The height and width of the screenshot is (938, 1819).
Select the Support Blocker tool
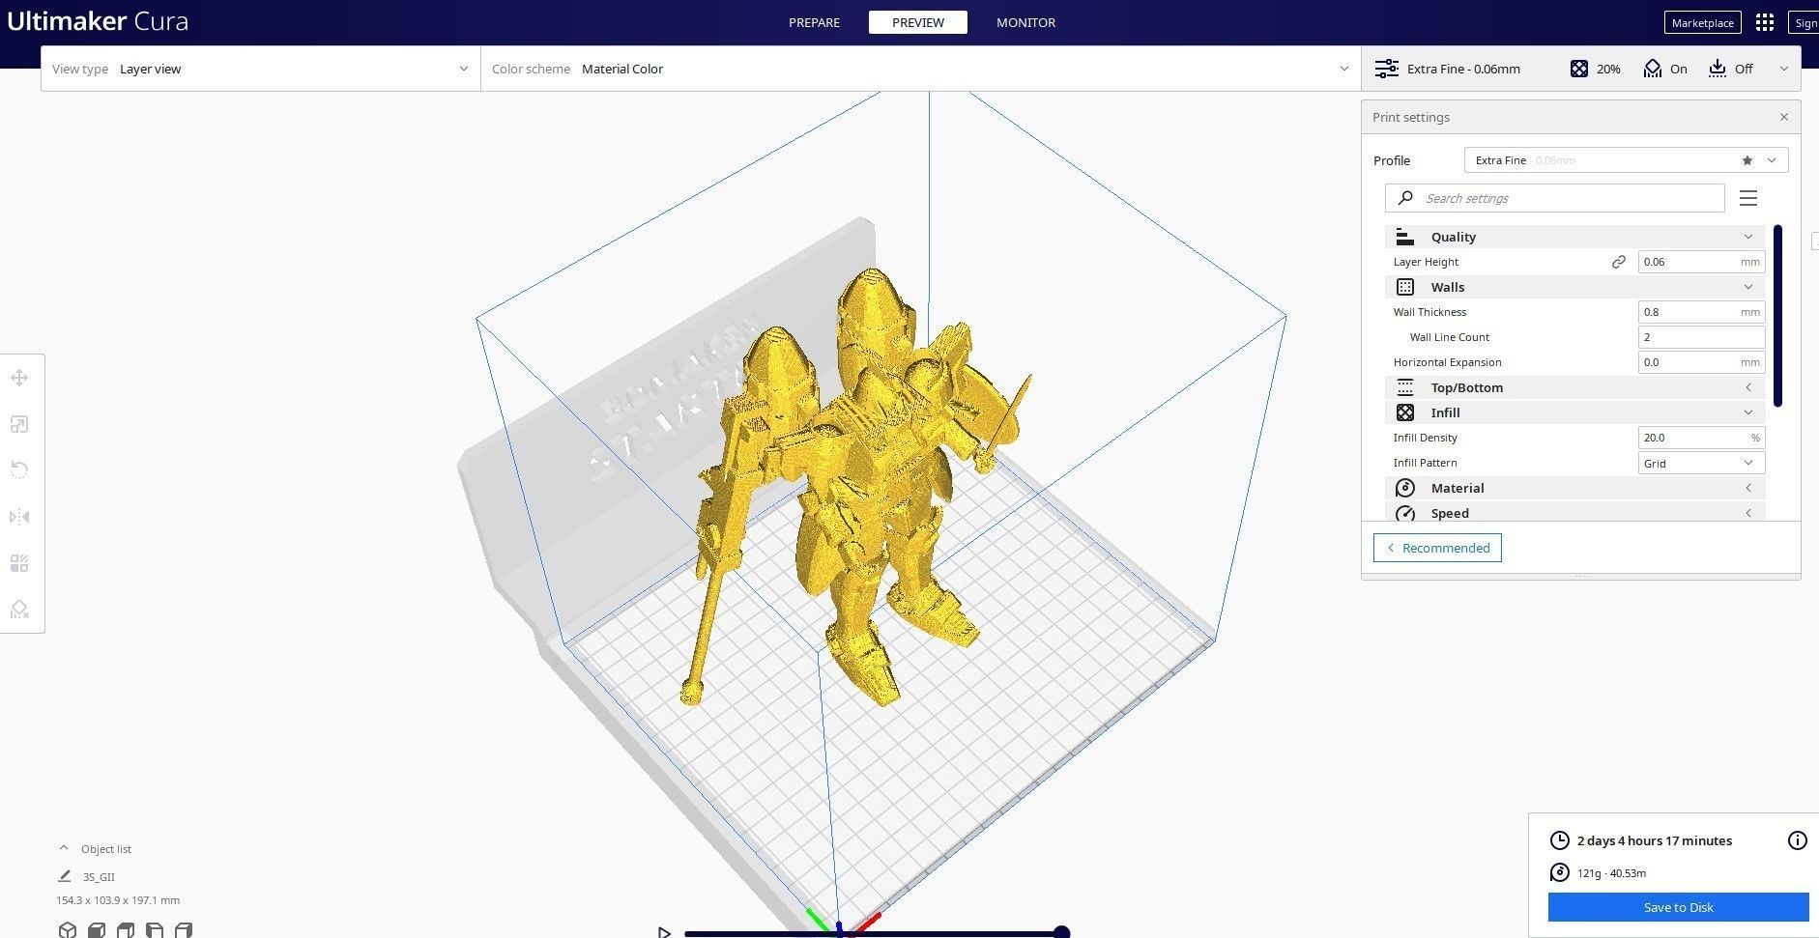click(x=19, y=610)
